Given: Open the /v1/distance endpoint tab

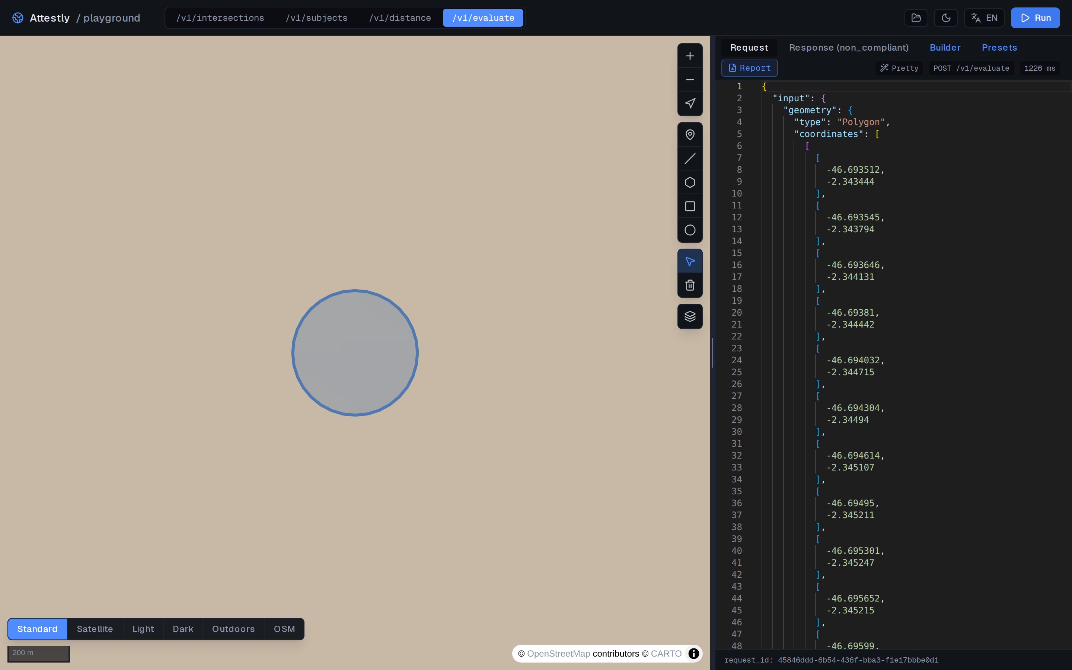Looking at the screenshot, I should pyautogui.click(x=399, y=18).
